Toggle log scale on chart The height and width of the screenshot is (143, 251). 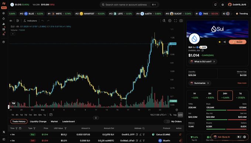(175, 115)
